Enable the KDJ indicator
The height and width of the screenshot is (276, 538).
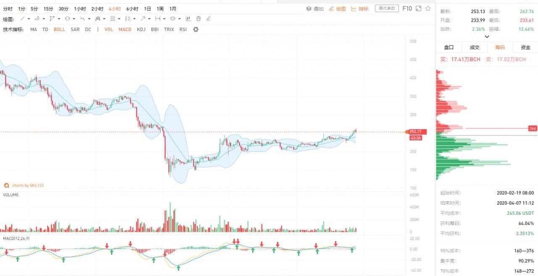(141, 29)
